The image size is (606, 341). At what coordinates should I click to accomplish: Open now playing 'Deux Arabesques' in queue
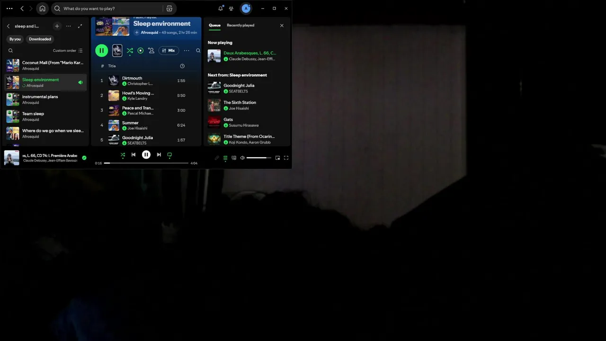pos(247,56)
